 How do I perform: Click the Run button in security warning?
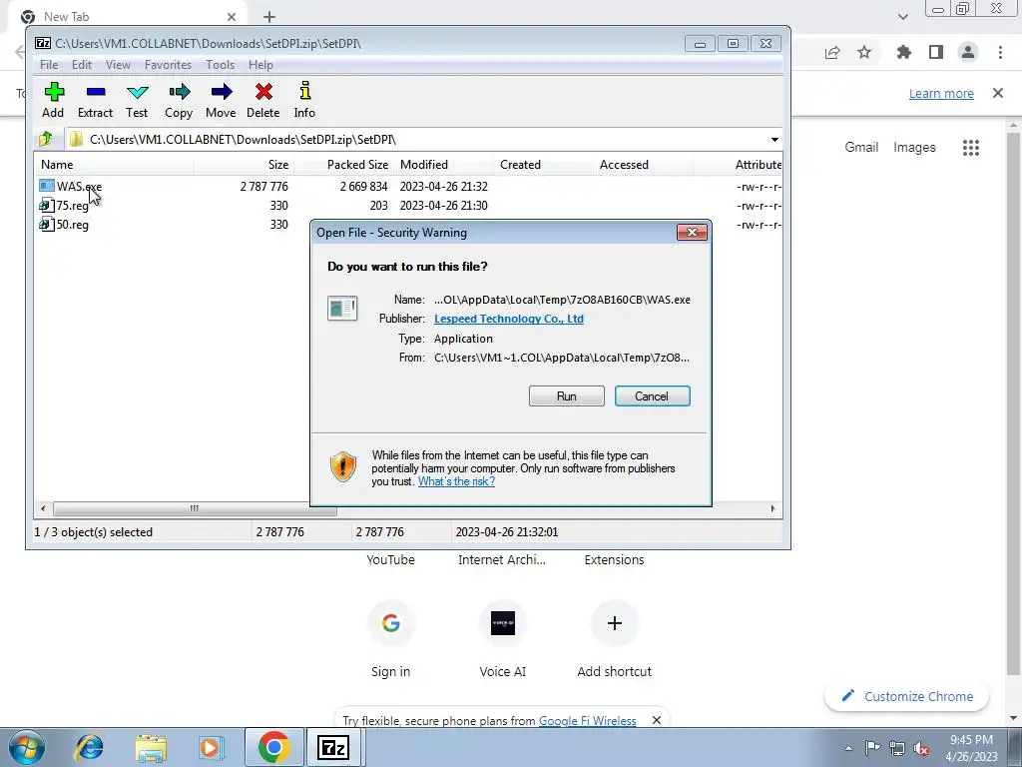[x=567, y=395]
